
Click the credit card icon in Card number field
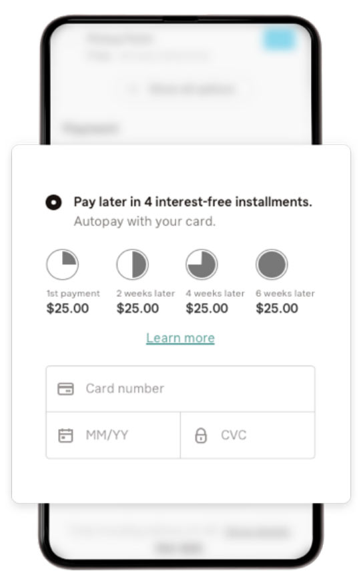point(66,389)
